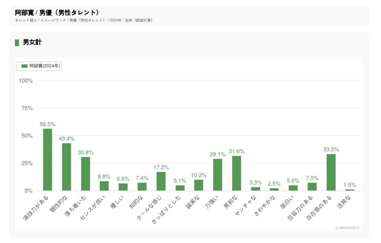The height and width of the screenshot is (243, 381).
Task: Select the 力強い bar at 29.1%
Action: pos(217,175)
